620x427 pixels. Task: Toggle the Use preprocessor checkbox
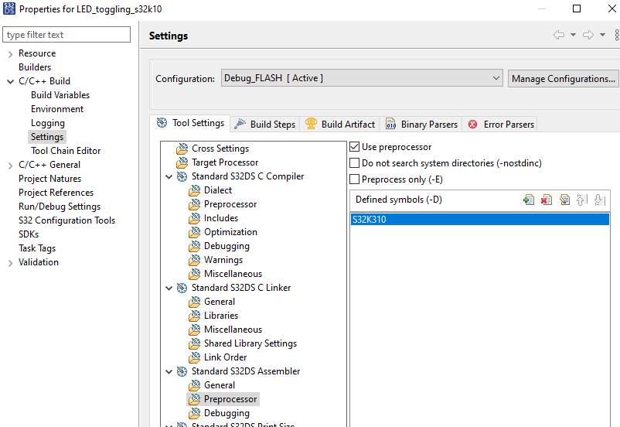tap(355, 147)
